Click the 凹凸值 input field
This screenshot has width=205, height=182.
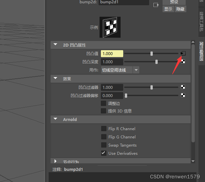pos(112,54)
